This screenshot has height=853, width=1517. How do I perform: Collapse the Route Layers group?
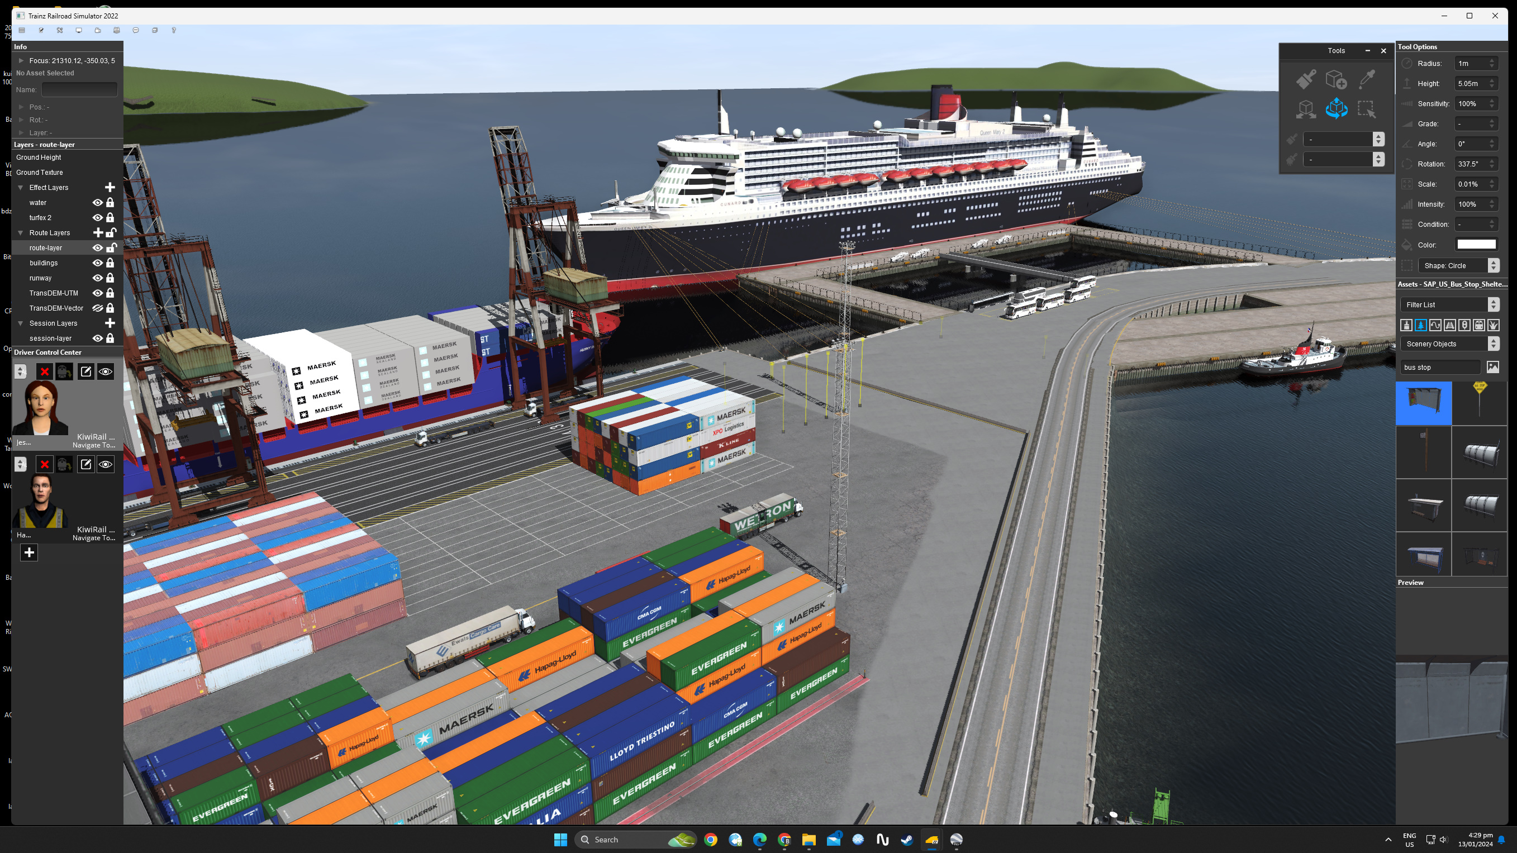pos(21,233)
